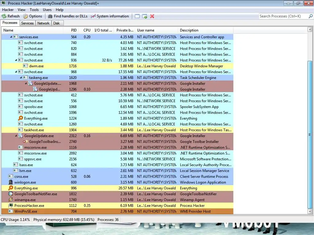Select the lsm.exe row
Image resolution: width=314 pixels, height=235 pixels.
(x=117, y=170)
